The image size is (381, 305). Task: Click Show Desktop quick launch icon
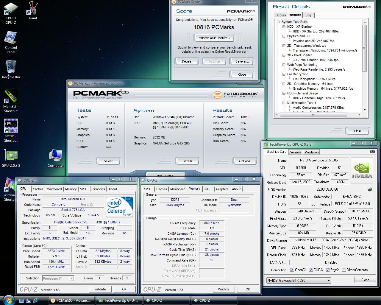(x=22, y=301)
